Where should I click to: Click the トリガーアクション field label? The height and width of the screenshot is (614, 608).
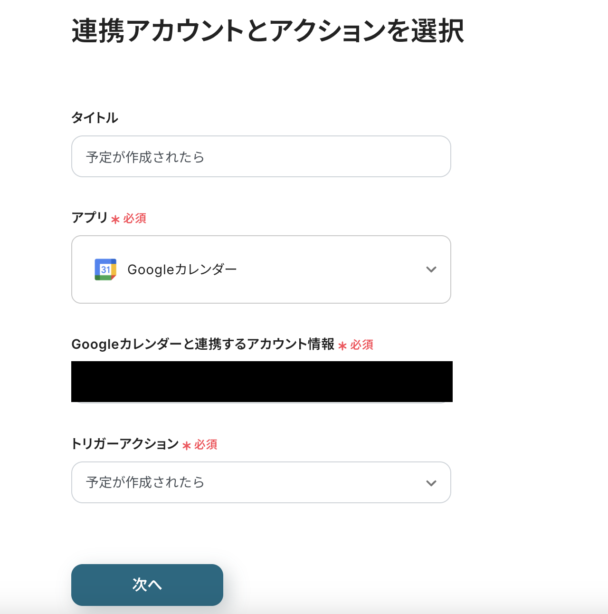[124, 444]
